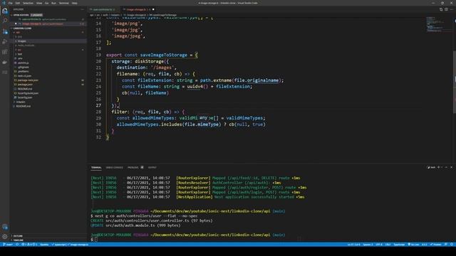
Task: Open the Edit menu
Action: pos(18,3)
